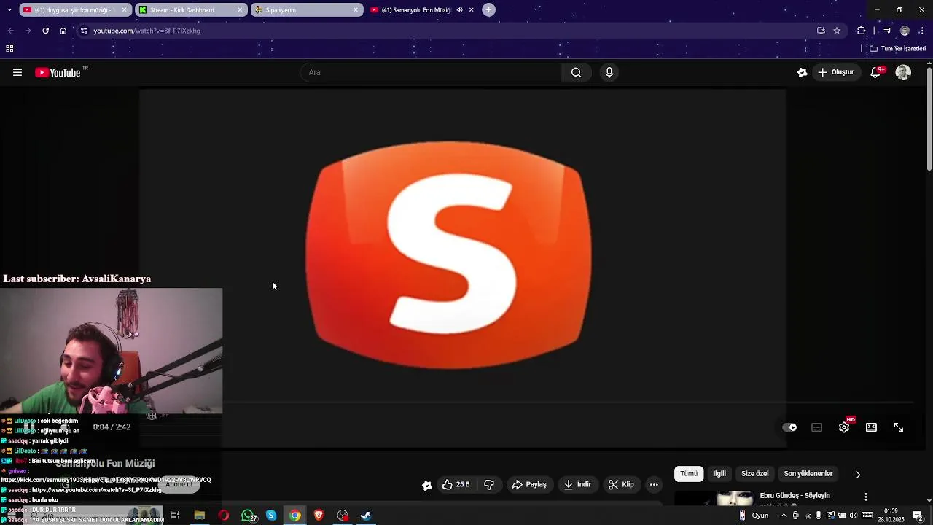This screenshot has width=933, height=525.
Task: Open the Ebru Gündeş - Söyleyin video
Action: (795, 496)
